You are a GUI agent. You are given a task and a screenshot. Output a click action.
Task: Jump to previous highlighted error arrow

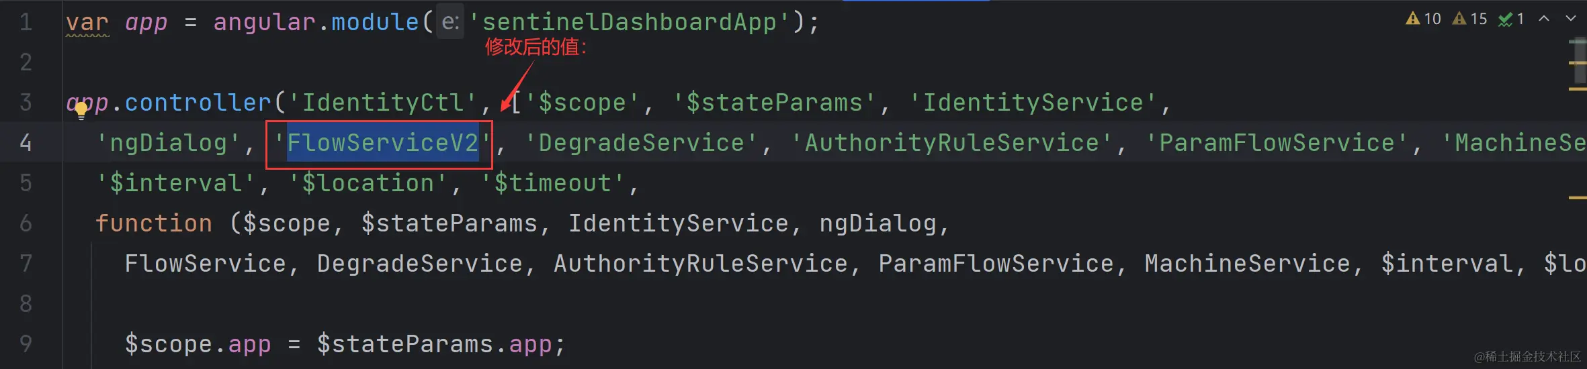(1544, 19)
